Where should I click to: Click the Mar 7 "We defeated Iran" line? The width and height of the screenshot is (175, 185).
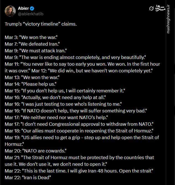[32, 44]
